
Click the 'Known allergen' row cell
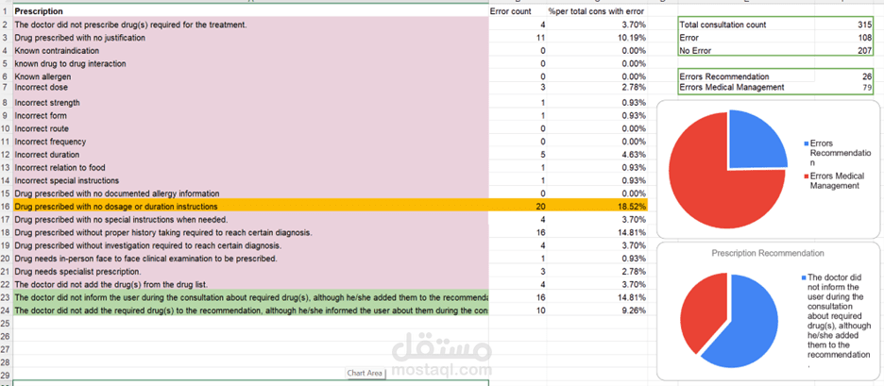pyautogui.click(x=251, y=76)
